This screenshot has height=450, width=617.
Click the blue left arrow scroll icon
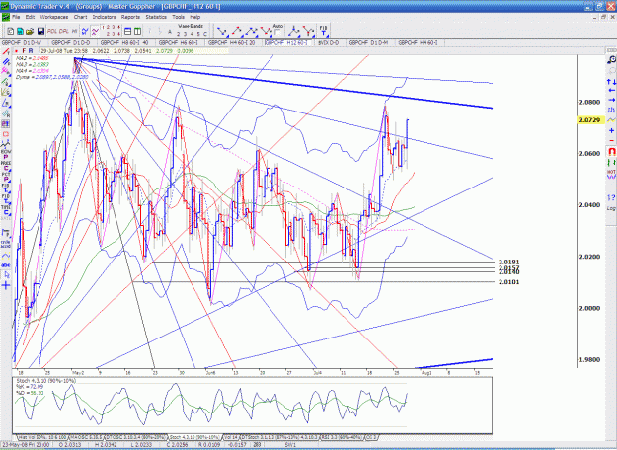(x=611, y=91)
